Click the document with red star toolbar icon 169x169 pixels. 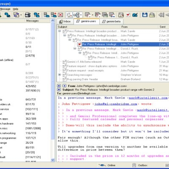tap(54, 15)
